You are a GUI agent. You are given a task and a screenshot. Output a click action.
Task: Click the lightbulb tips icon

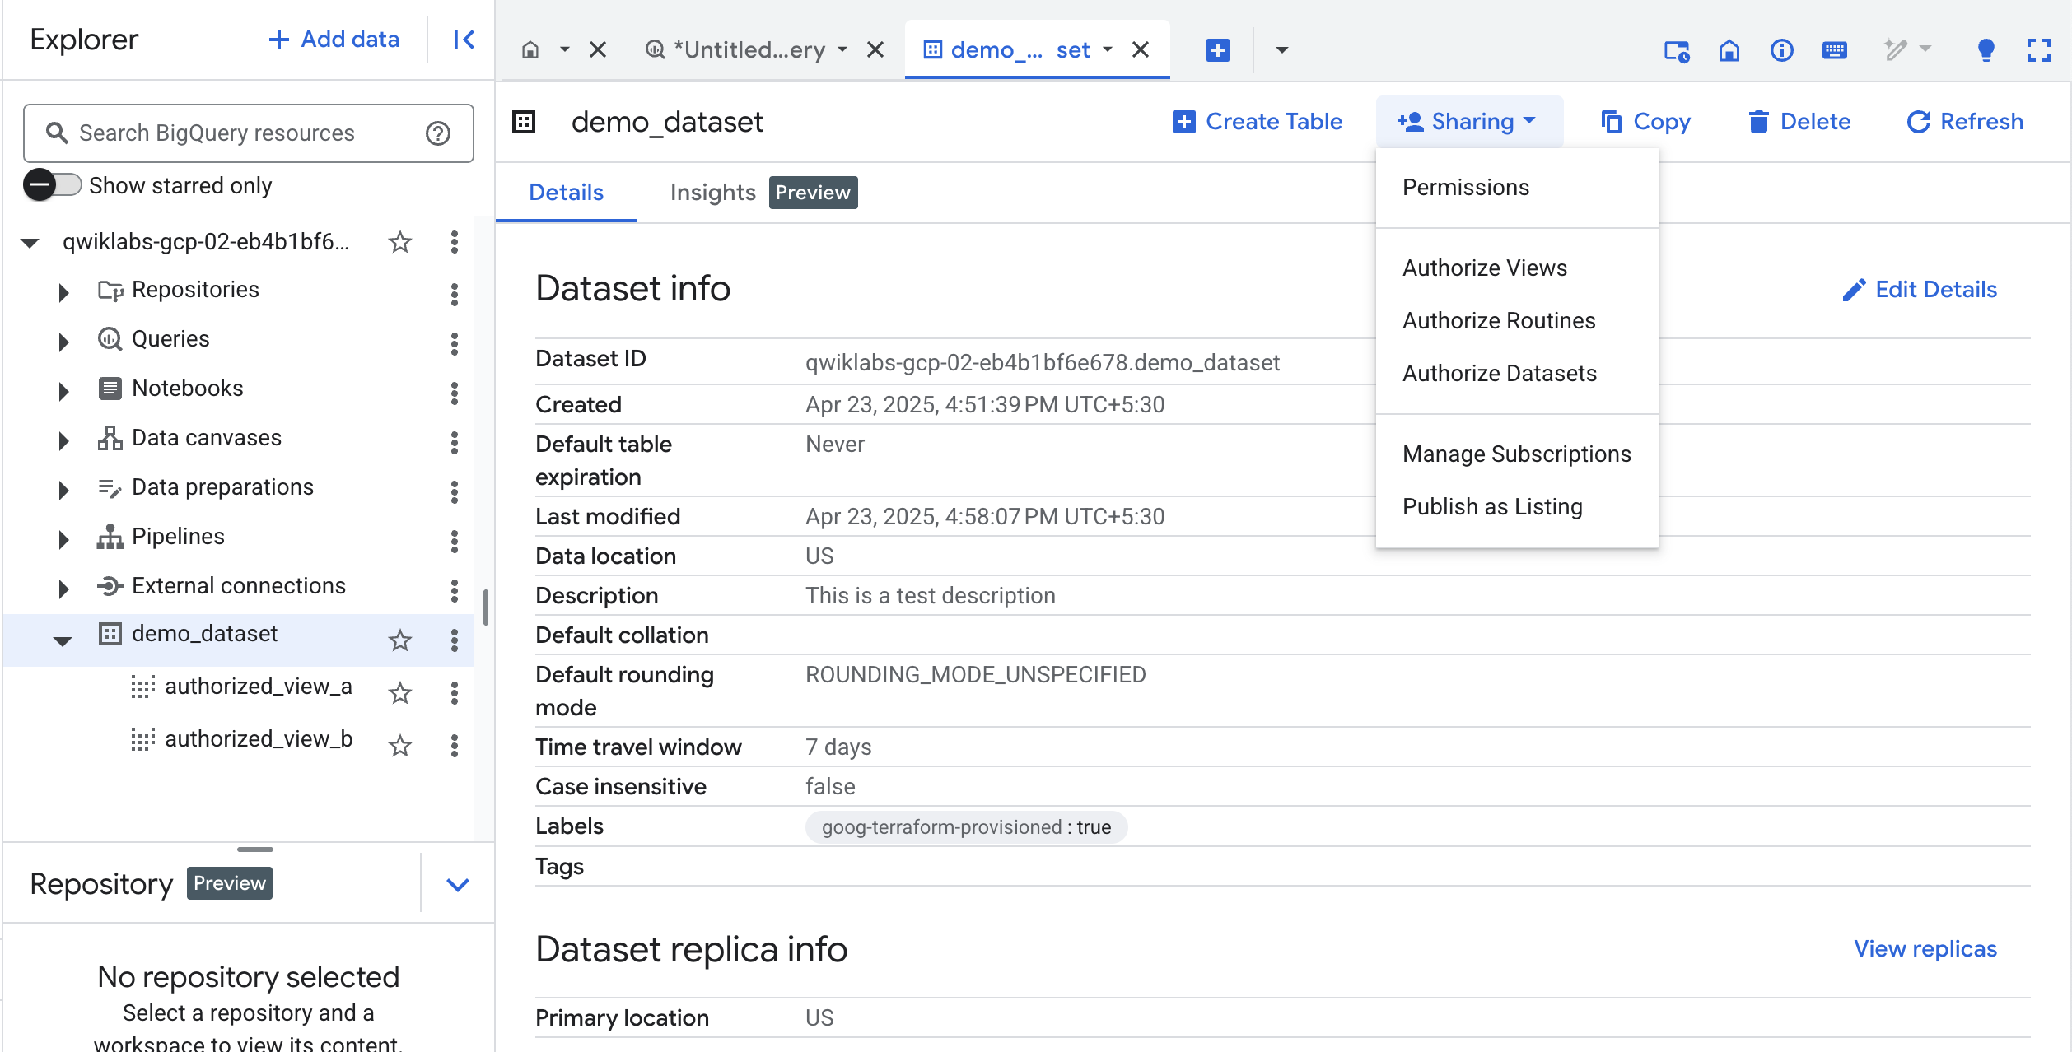(x=1986, y=51)
